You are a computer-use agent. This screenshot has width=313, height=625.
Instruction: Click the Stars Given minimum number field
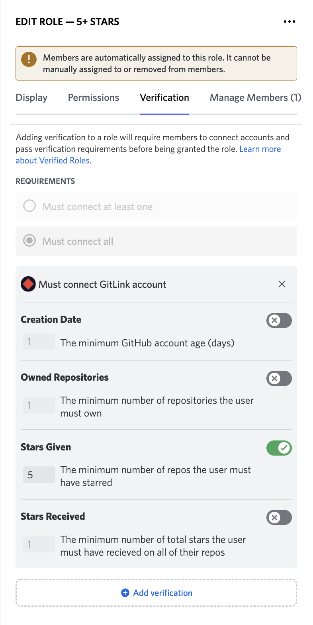pos(39,475)
